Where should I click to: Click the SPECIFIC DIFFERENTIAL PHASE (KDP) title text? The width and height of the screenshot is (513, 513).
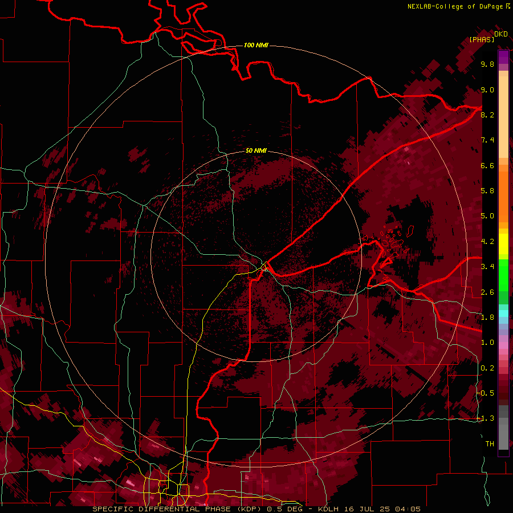[x=178, y=509]
